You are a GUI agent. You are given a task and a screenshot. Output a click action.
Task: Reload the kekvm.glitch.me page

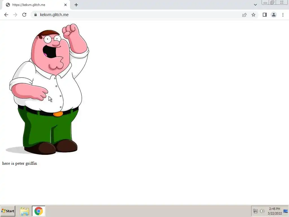tap(24, 15)
